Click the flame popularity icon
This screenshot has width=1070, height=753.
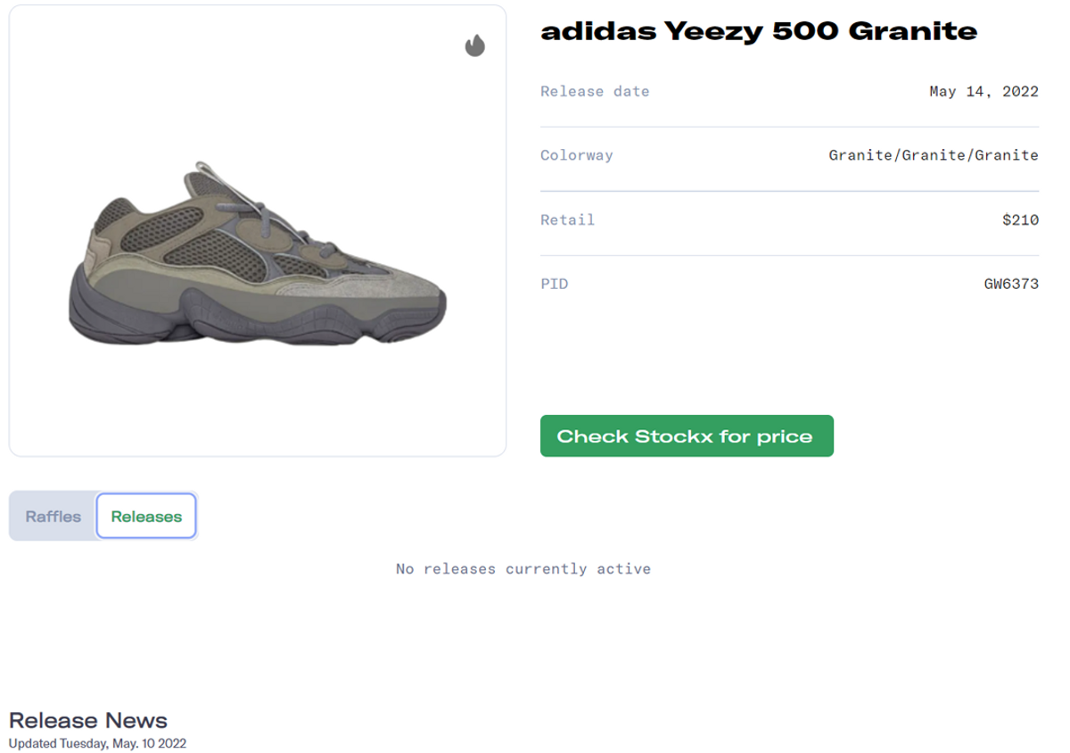474,46
